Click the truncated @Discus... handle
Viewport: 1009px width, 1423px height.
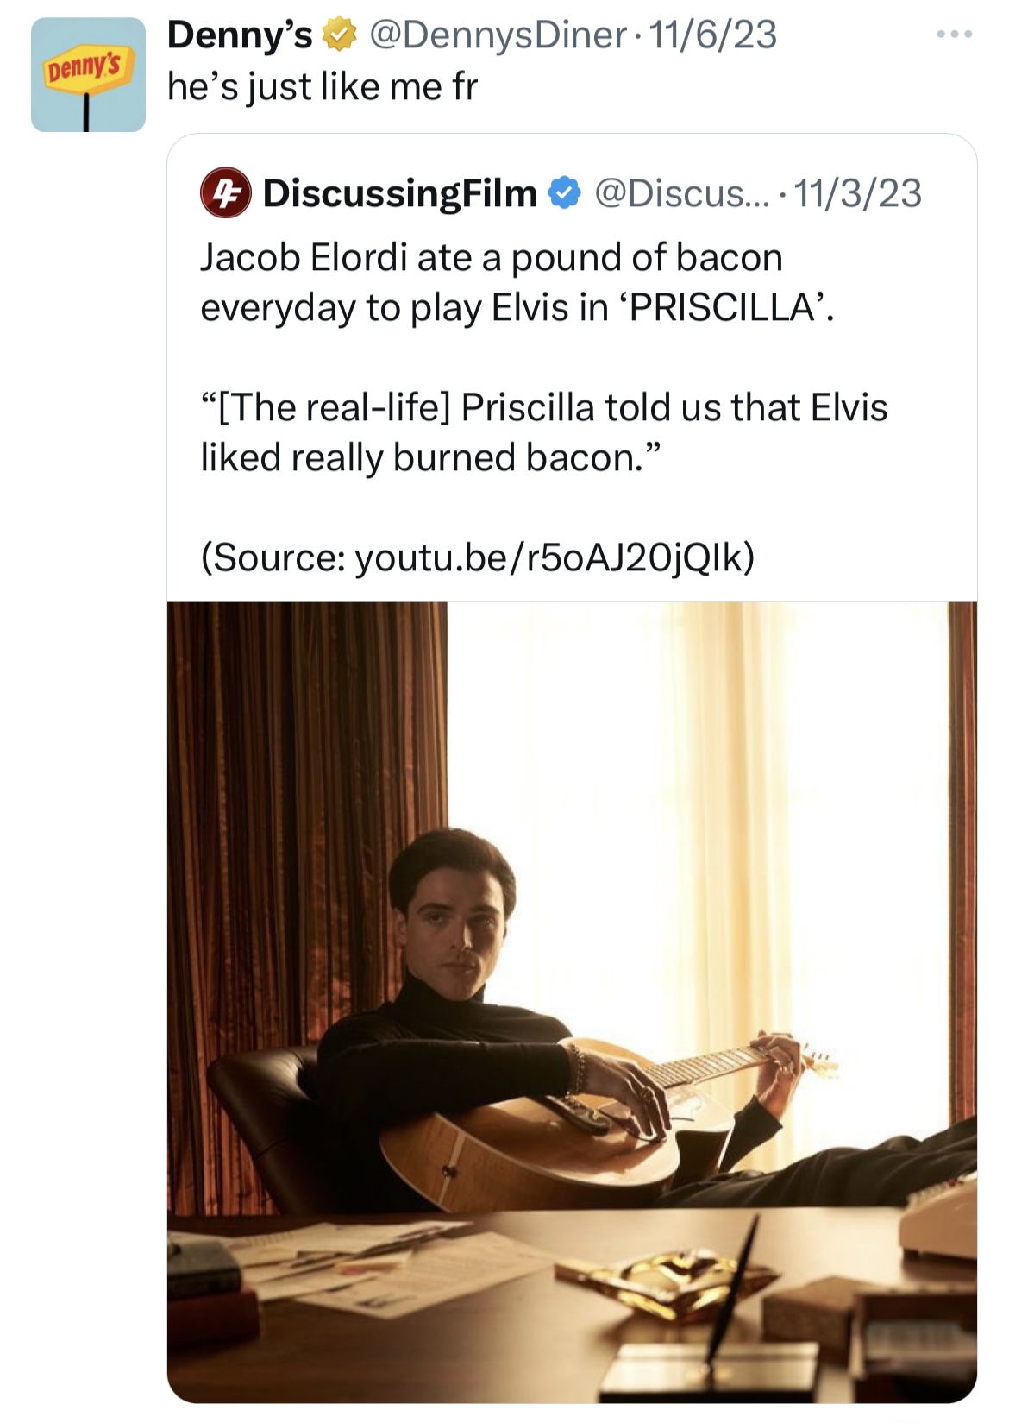pos(683,193)
